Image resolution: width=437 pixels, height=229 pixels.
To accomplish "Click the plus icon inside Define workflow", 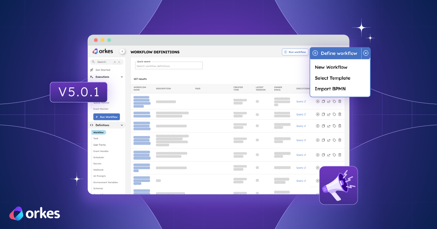I will pyautogui.click(x=315, y=53).
